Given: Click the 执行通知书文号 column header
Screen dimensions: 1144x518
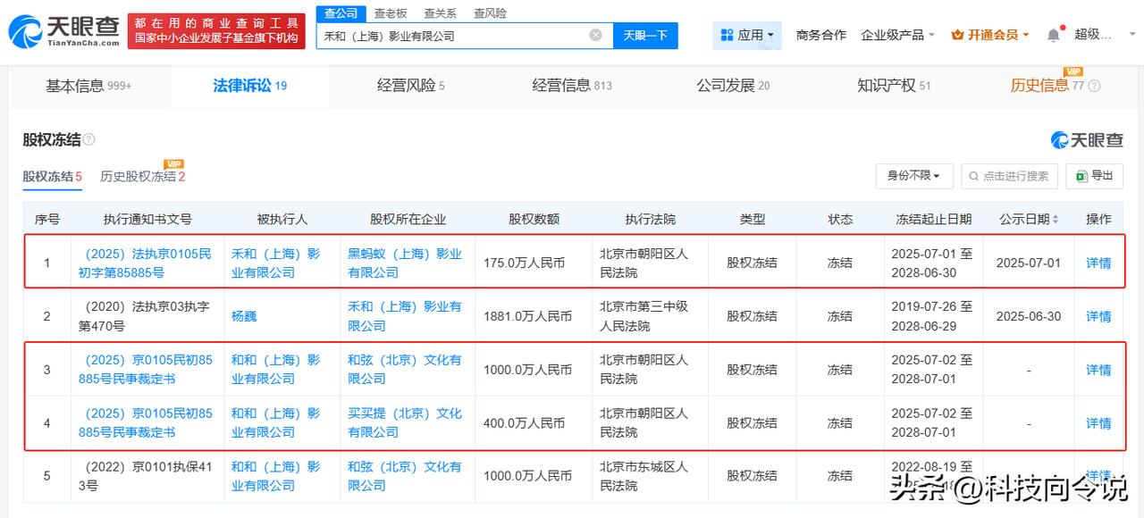Looking at the screenshot, I should (147, 220).
